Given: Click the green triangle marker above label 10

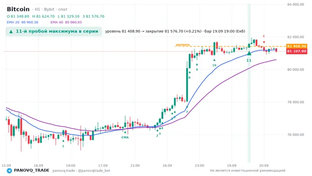Looking at the screenshot, I should pos(214,60).
